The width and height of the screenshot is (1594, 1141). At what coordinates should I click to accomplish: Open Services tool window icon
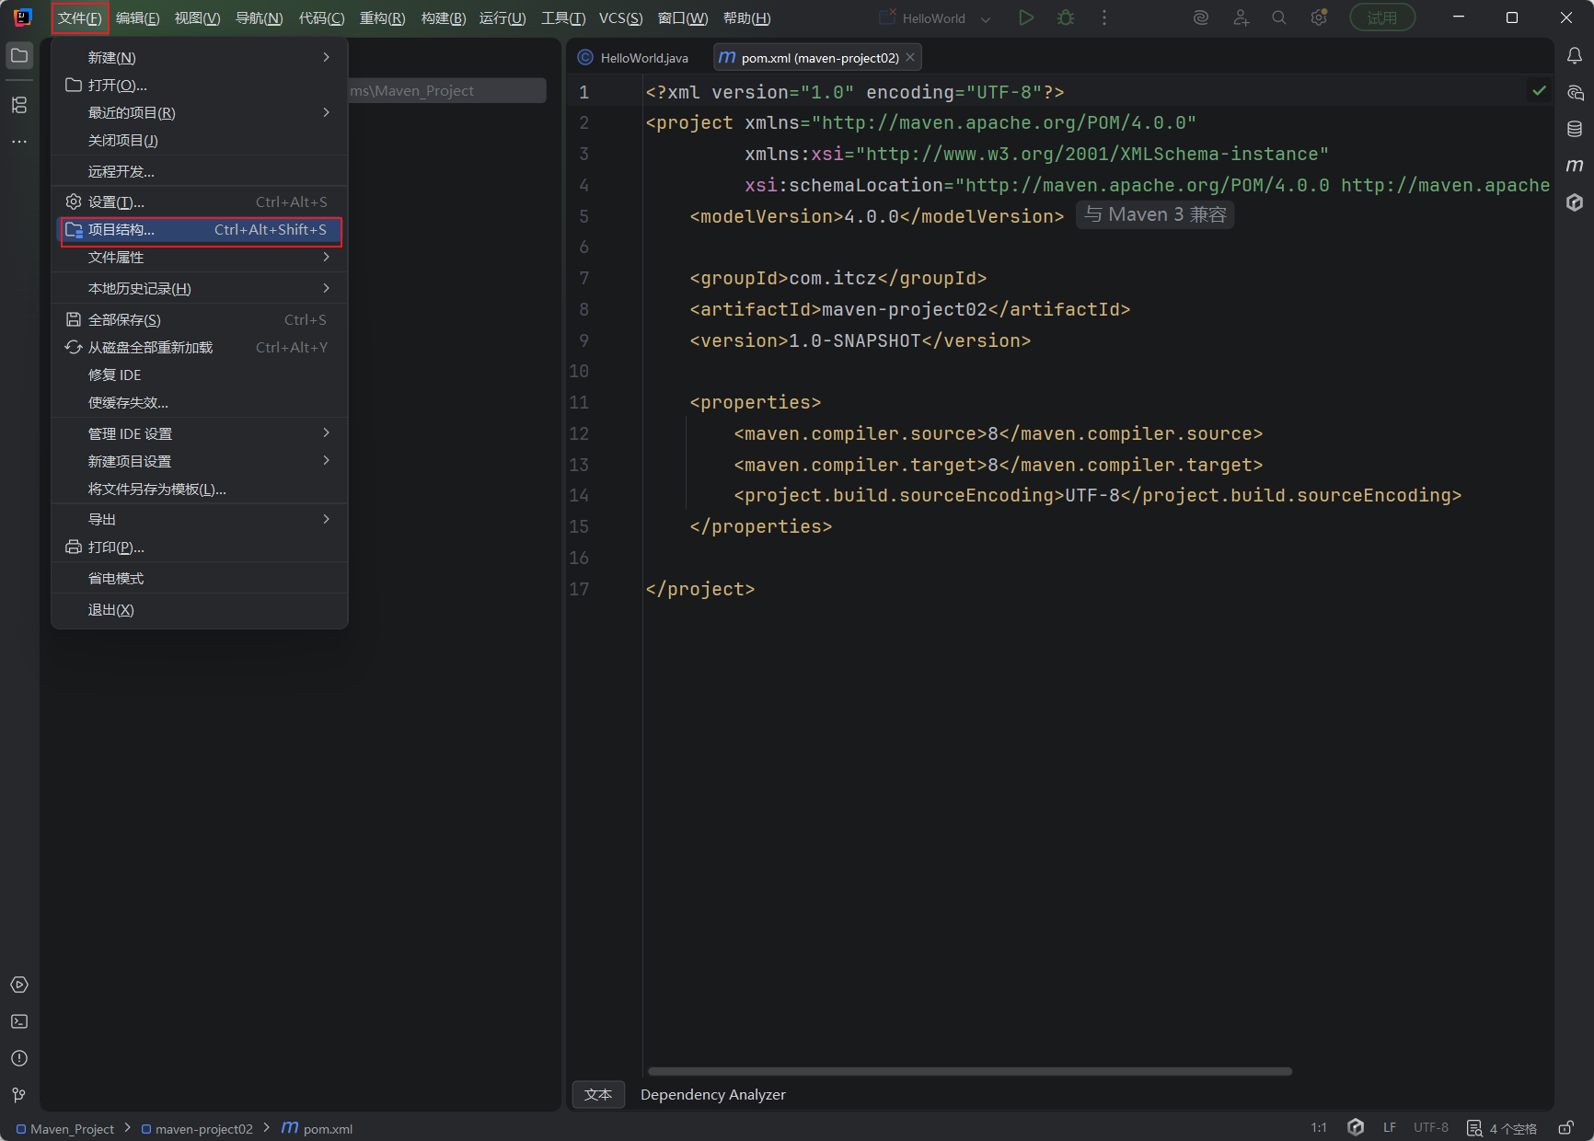[19, 985]
